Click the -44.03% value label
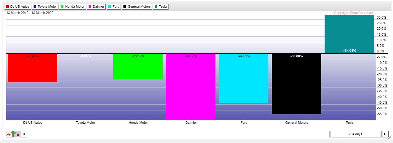The image size is (393, 143). click(243, 56)
